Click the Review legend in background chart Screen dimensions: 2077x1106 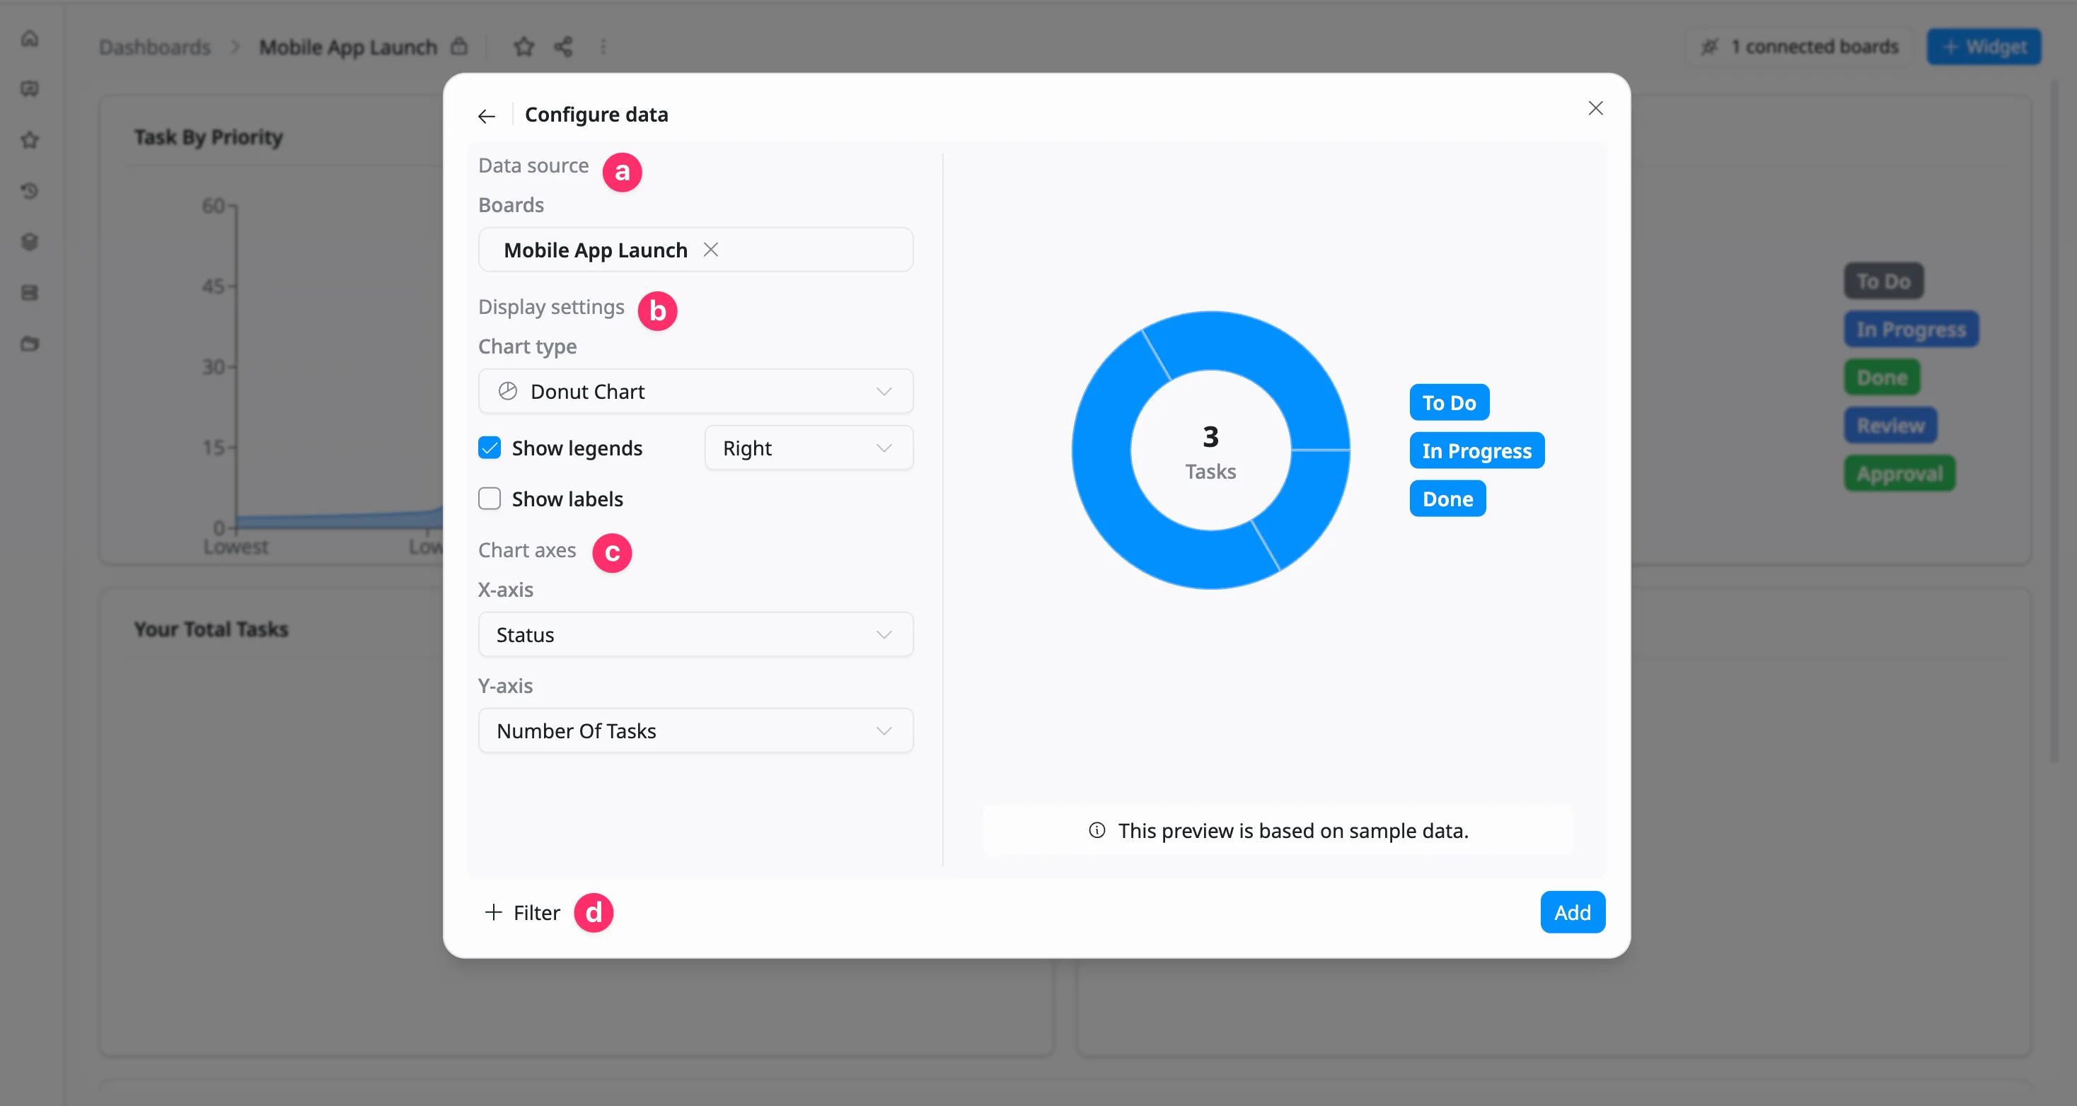tap(1890, 425)
